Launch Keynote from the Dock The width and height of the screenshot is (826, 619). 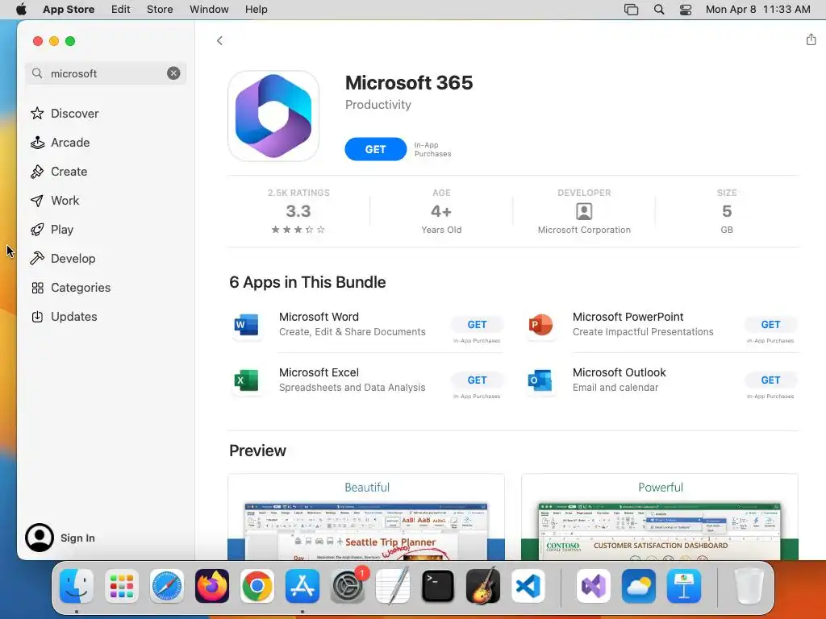click(684, 586)
